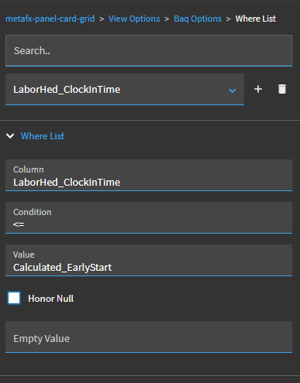The image size is (300, 383).
Task: Delete the selected item with trash icon
Action: pyautogui.click(x=282, y=89)
